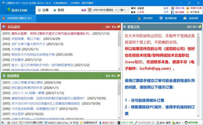Click the 系统公告 header icon
The height and width of the screenshot is (125, 203).
(x=125, y=27)
